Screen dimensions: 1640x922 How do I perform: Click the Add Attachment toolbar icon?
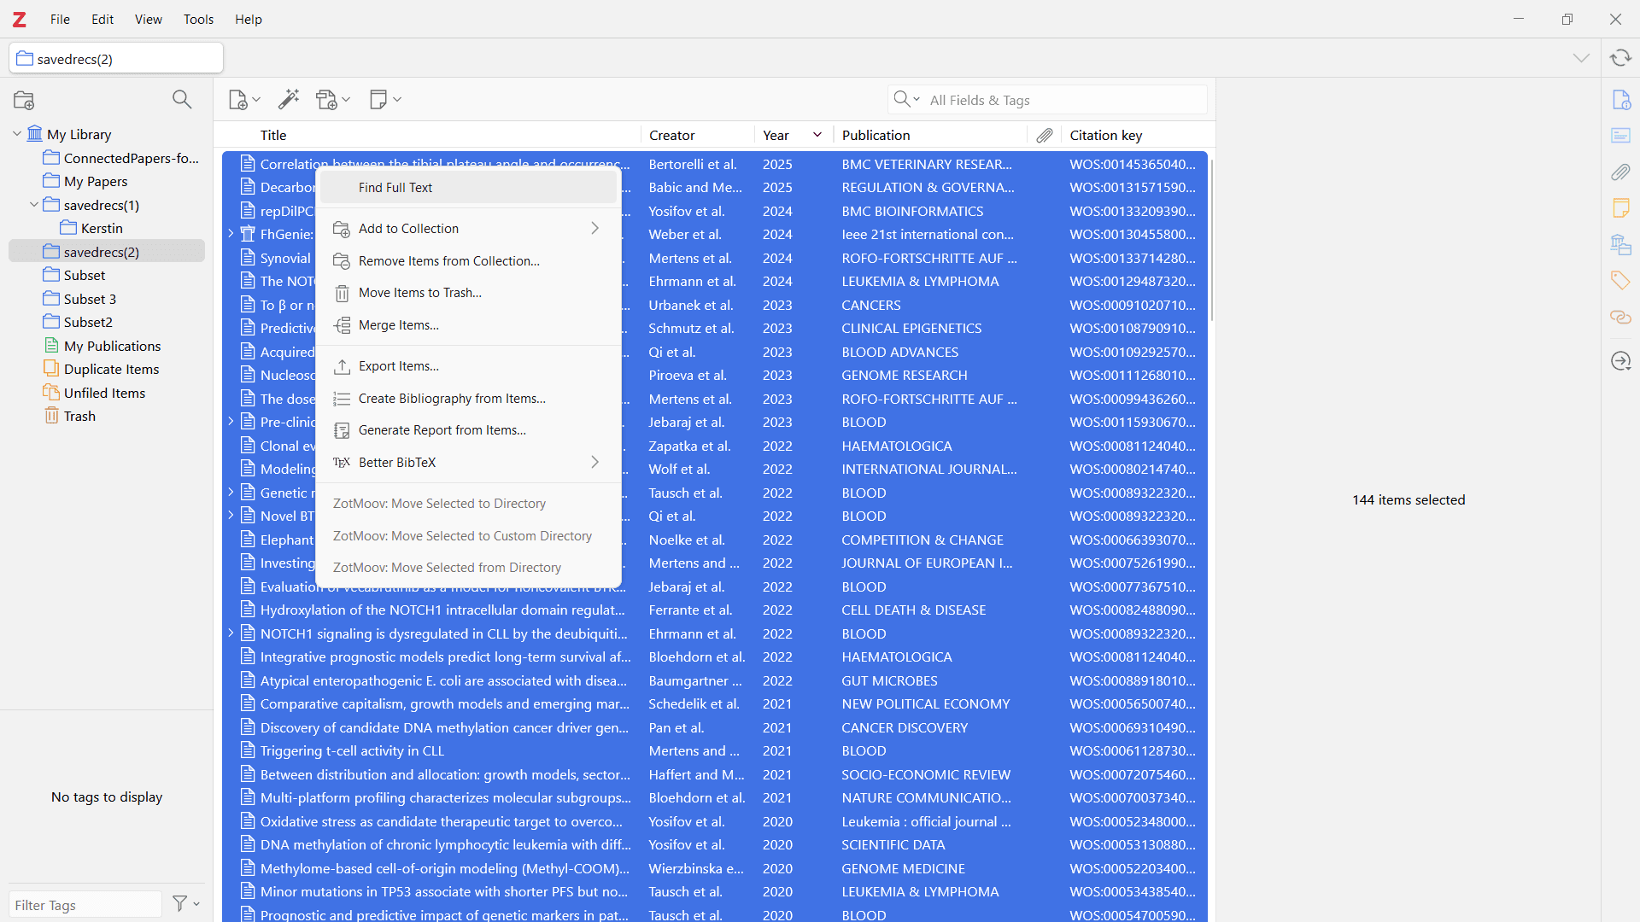click(332, 100)
